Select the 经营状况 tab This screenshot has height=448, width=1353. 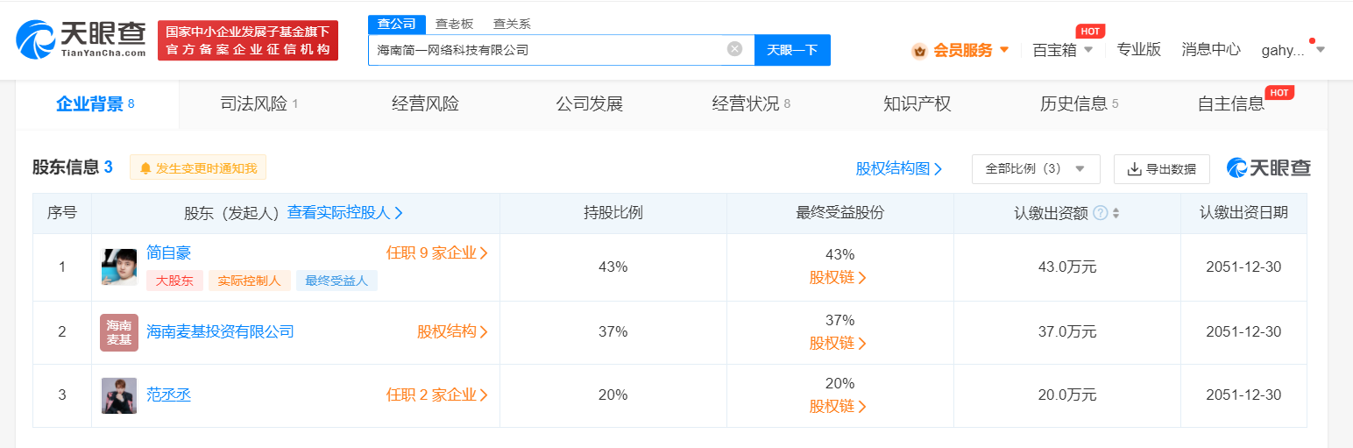pos(751,104)
